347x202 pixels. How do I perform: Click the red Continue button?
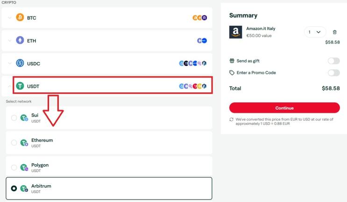click(284, 108)
